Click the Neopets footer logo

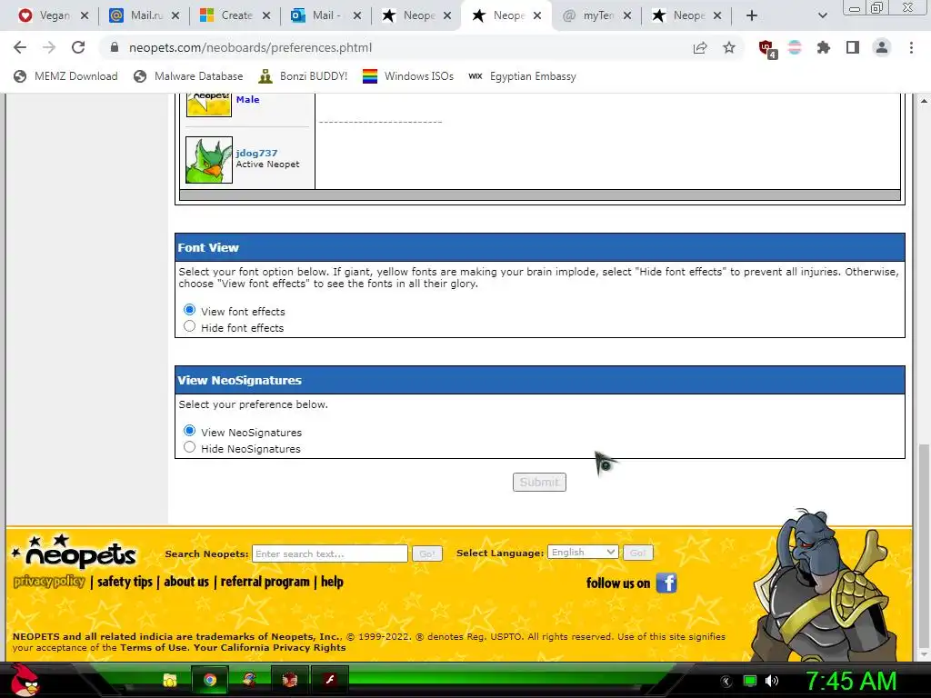click(x=75, y=552)
